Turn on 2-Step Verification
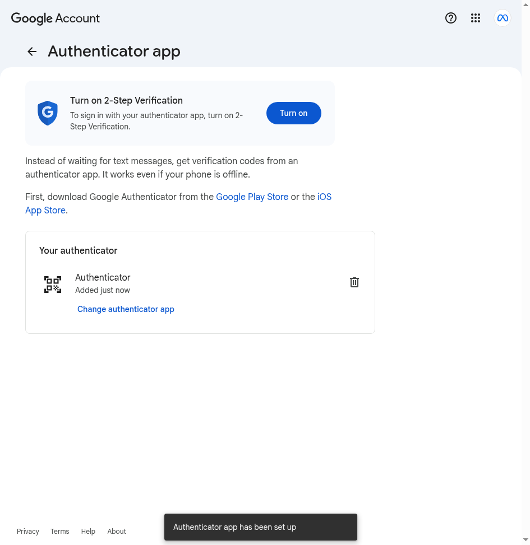530x545 pixels. (x=294, y=113)
